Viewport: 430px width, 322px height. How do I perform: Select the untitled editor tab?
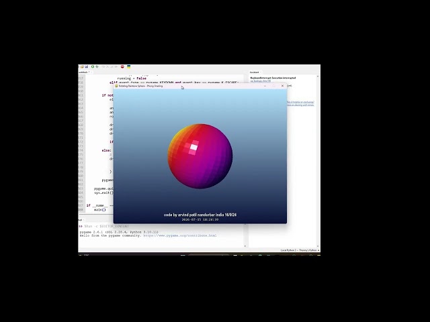click(84, 72)
